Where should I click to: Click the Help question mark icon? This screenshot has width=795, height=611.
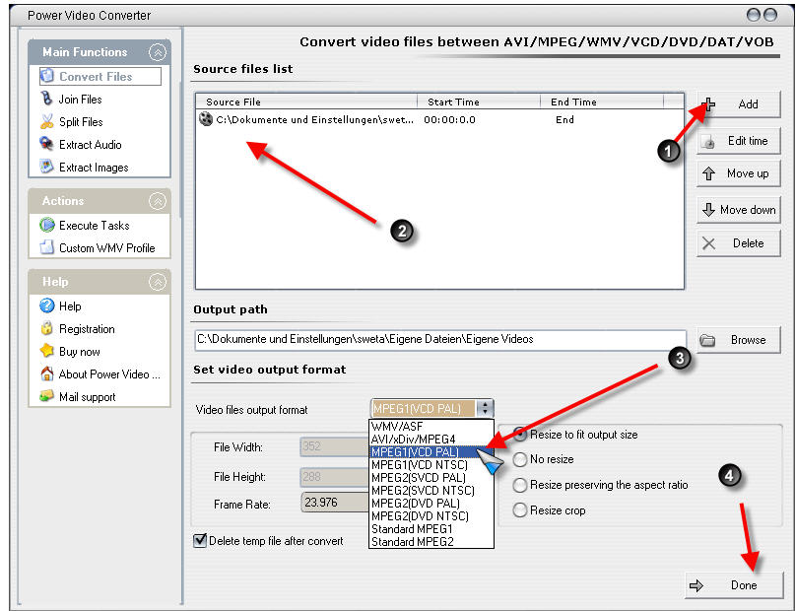click(46, 305)
